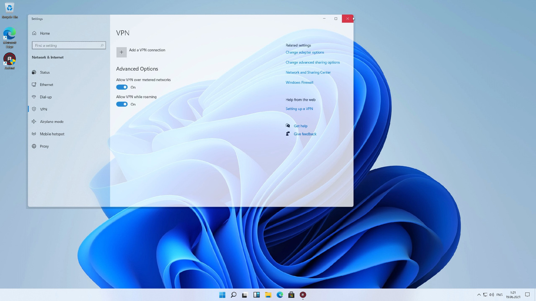Minimize the Settings window

(x=324, y=19)
